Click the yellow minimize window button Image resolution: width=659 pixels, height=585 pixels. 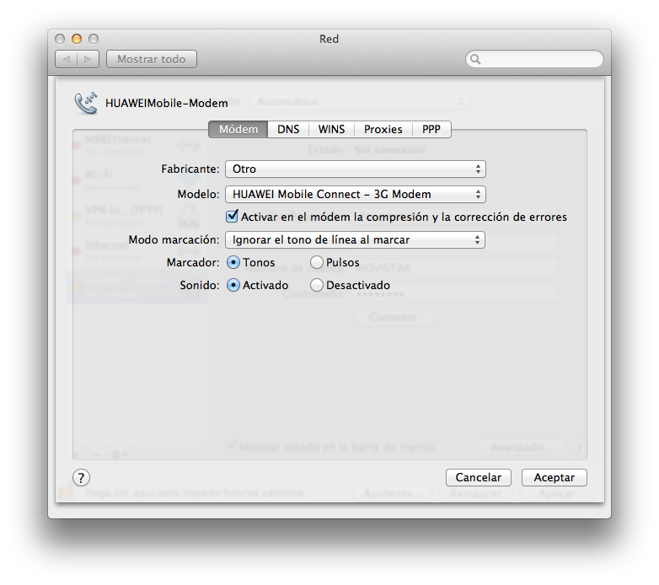tap(77, 39)
